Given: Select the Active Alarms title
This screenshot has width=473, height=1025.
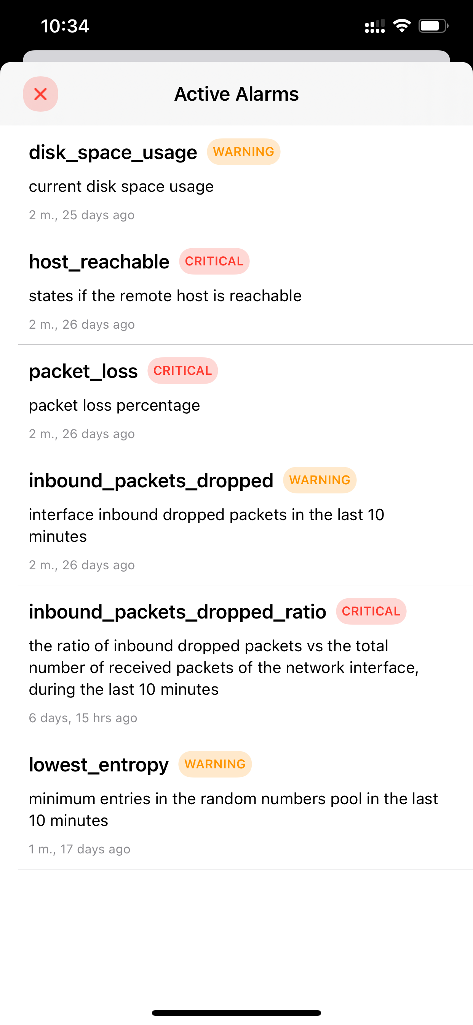Looking at the screenshot, I should pyautogui.click(x=236, y=94).
